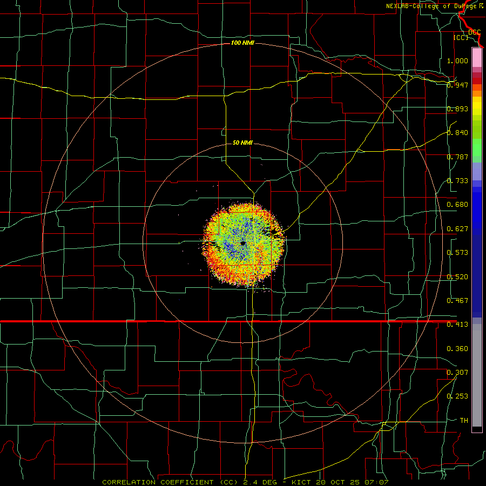486x486 pixels.
Task: Click the 50 NMI range ring label
Action: click(242, 143)
